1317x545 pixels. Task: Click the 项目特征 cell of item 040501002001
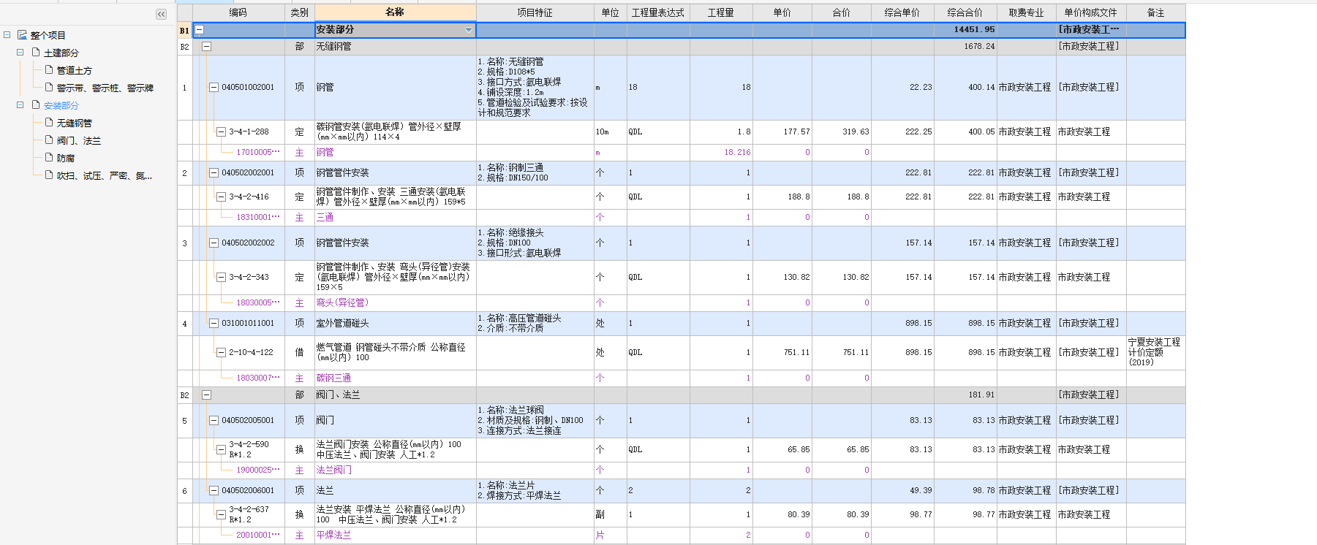[x=535, y=88]
